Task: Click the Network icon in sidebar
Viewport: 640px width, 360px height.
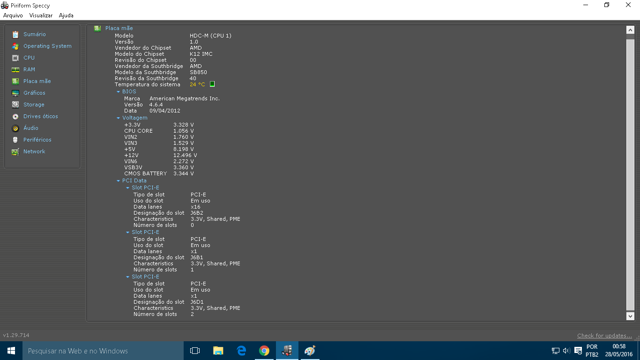Action: (15, 151)
